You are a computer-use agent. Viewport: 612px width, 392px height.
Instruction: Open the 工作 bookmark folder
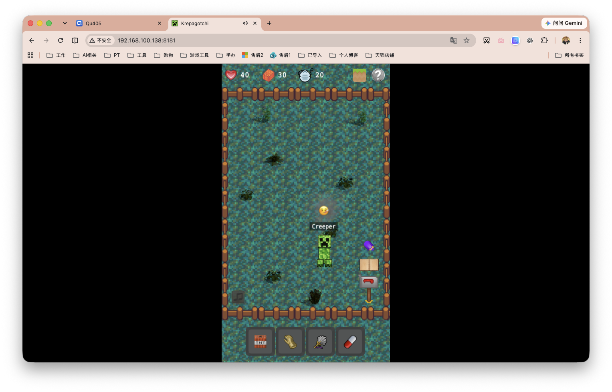(56, 55)
